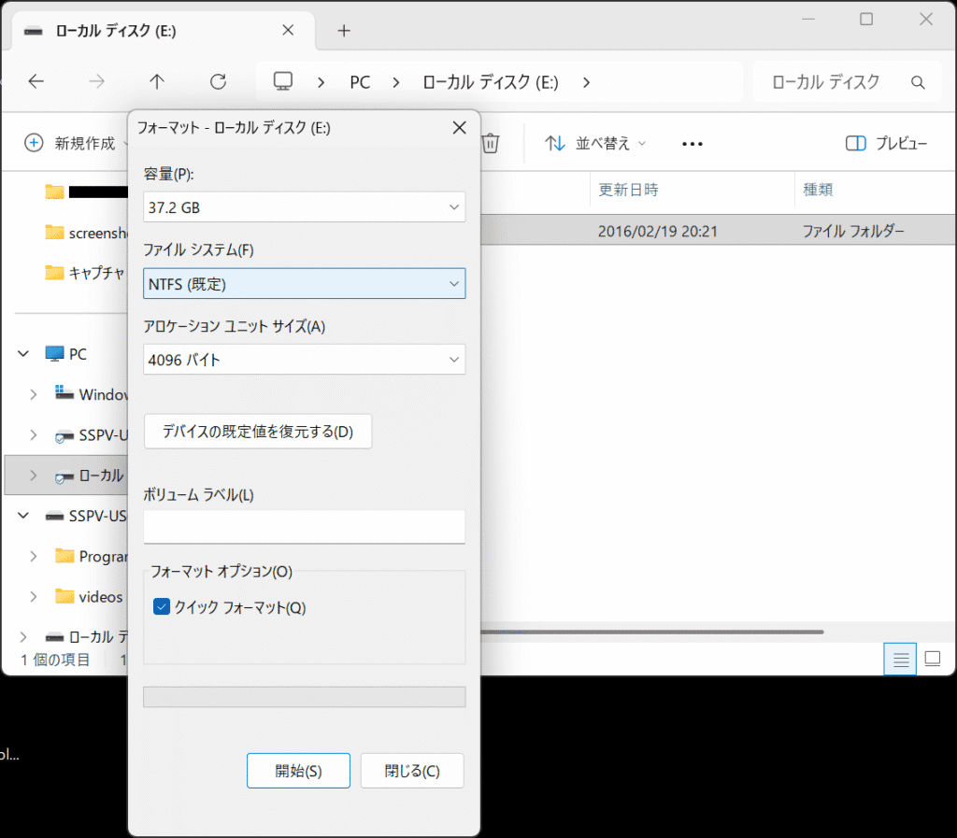Click the horizontal scrollbar in file list
Image resolution: width=957 pixels, height=838 pixels.
coord(651,632)
